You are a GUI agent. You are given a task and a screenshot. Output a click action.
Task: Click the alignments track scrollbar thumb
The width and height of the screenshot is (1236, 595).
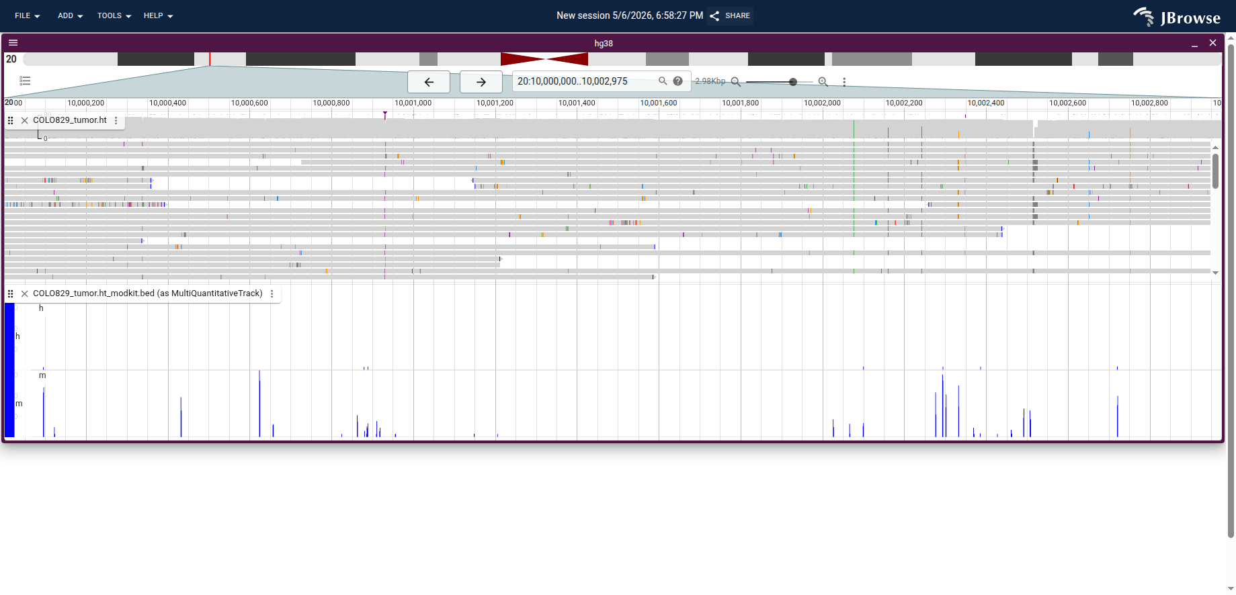(x=1215, y=171)
